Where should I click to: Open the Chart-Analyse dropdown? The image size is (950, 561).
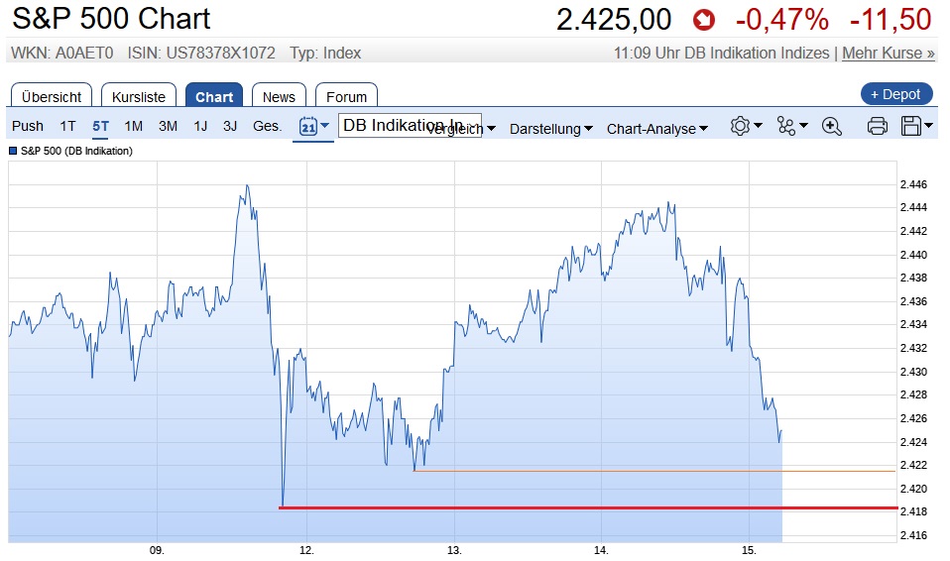657,129
